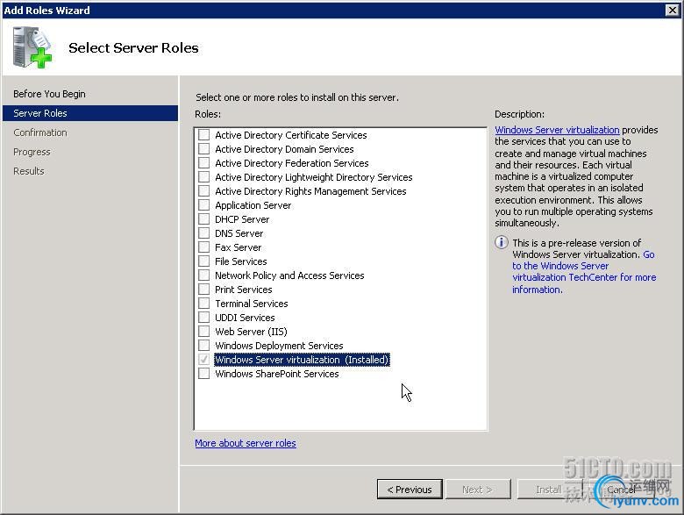This screenshot has width=684, height=515.
Task: Select the UDDI Services label
Action: tap(245, 318)
